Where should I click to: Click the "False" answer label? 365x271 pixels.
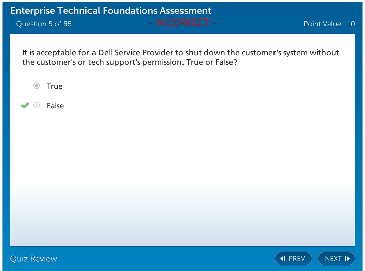[x=55, y=106]
